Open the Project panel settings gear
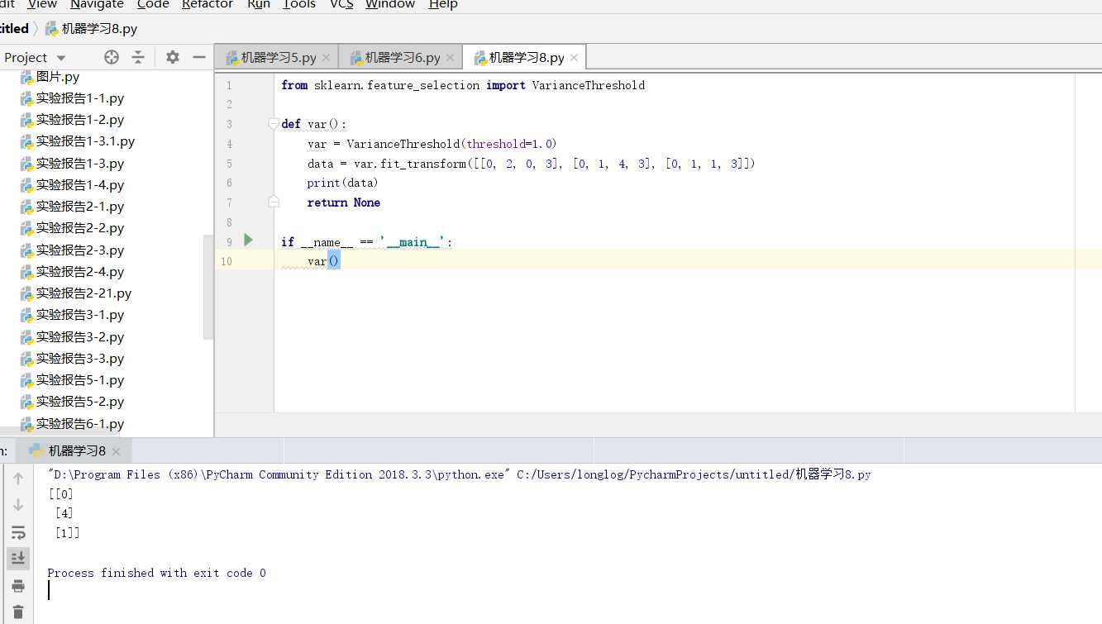 tap(172, 57)
